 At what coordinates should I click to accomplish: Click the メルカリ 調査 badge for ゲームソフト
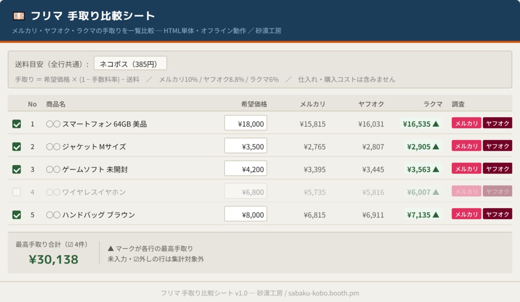[x=466, y=169]
